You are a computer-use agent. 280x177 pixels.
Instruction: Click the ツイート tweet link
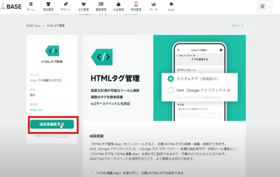click(x=238, y=26)
